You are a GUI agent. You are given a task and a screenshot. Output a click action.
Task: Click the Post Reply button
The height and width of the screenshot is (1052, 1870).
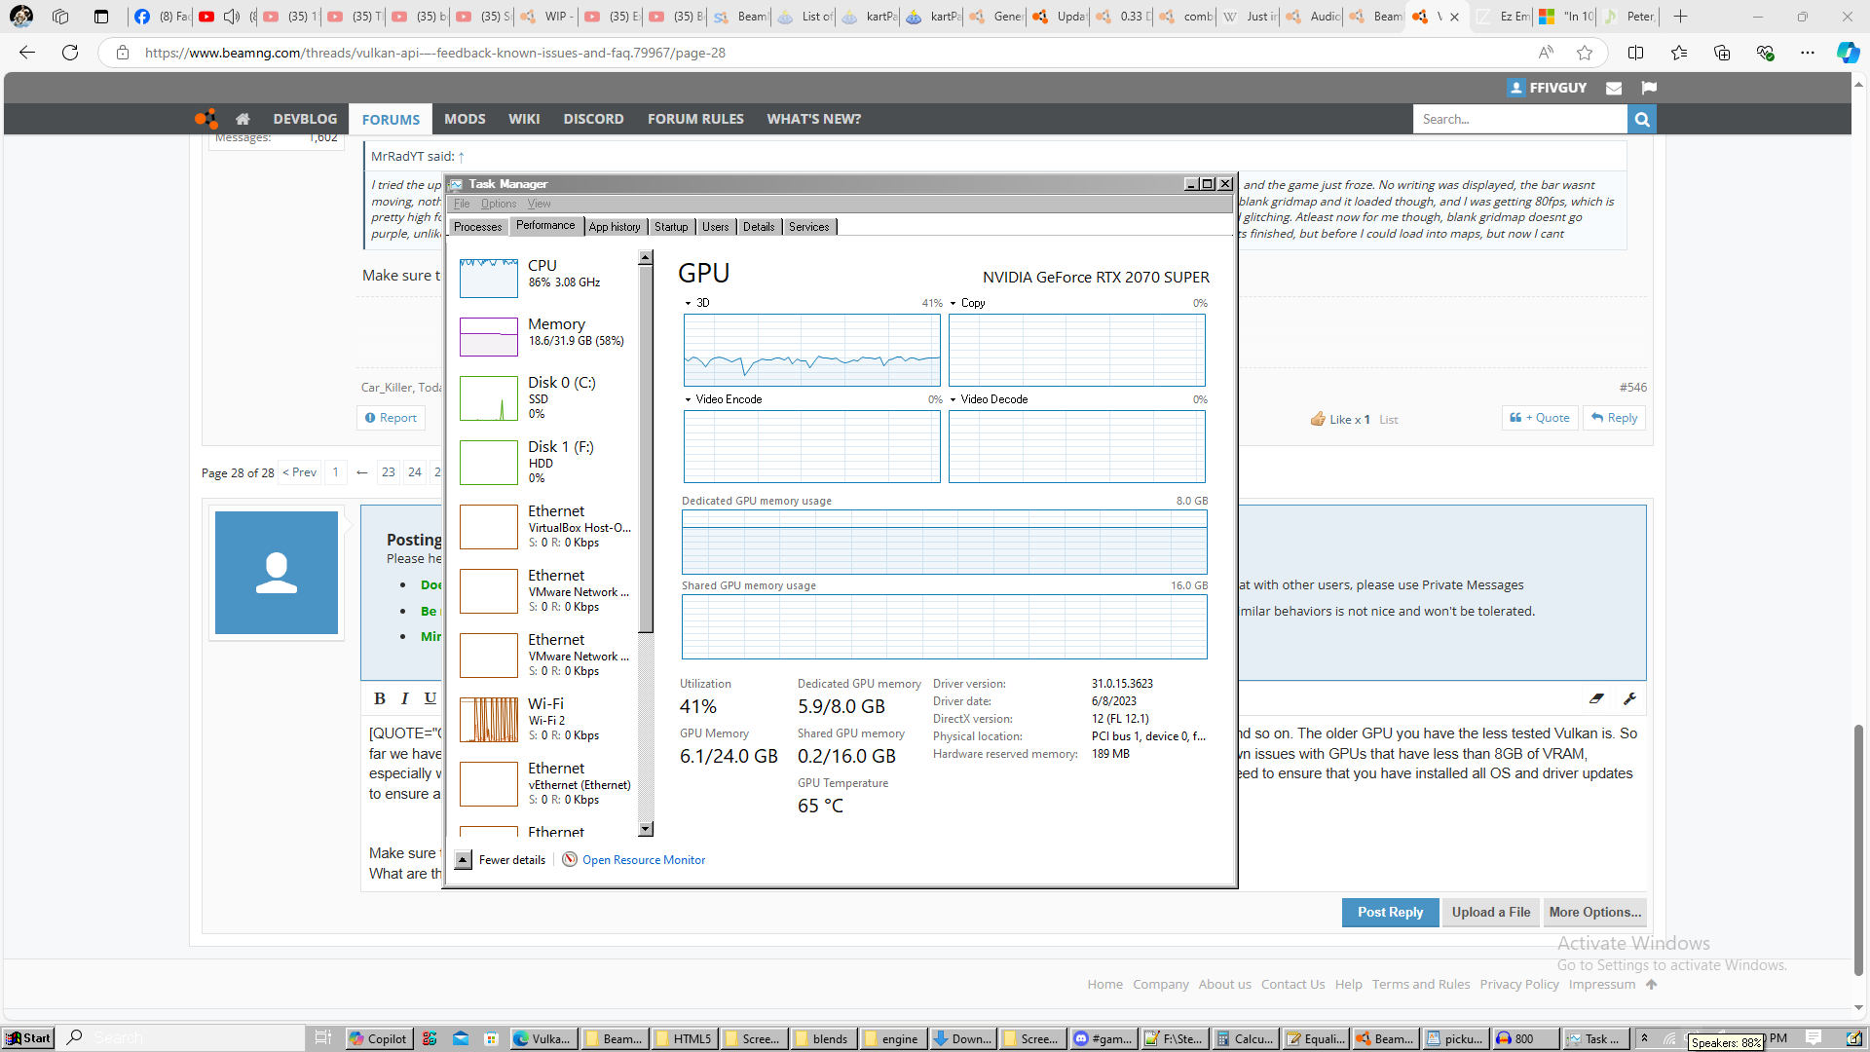click(1390, 913)
